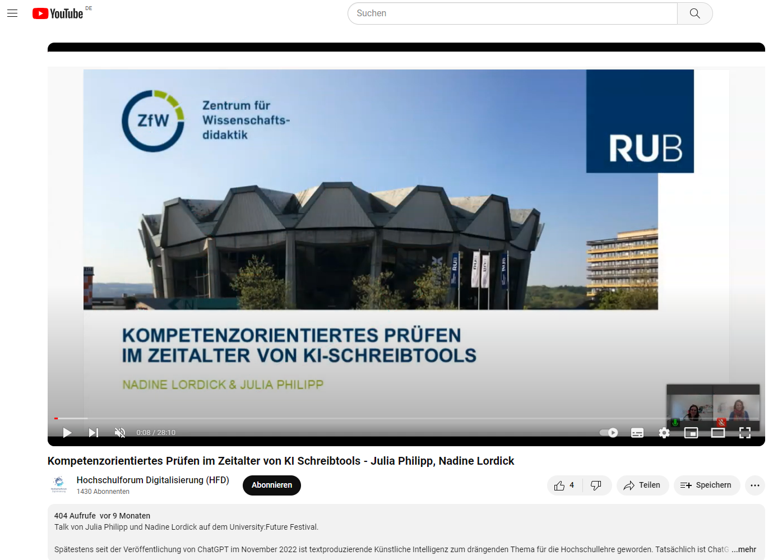The width and height of the screenshot is (773, 560).
Task: Go to the YouTube home logo
Action: (x=58, y=13)
